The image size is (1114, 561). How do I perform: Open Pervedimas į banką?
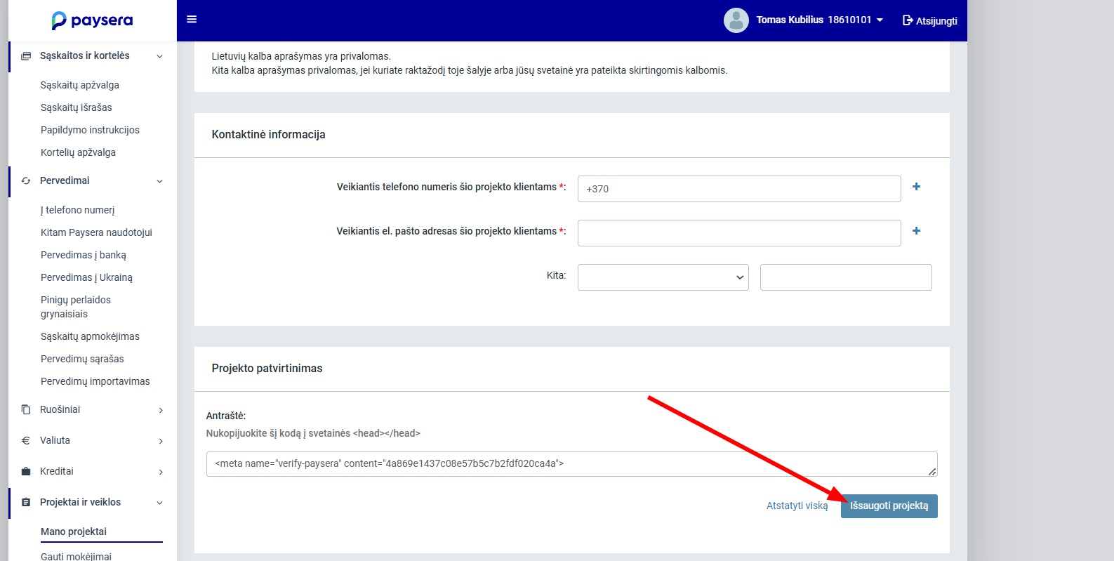[84, 255]
